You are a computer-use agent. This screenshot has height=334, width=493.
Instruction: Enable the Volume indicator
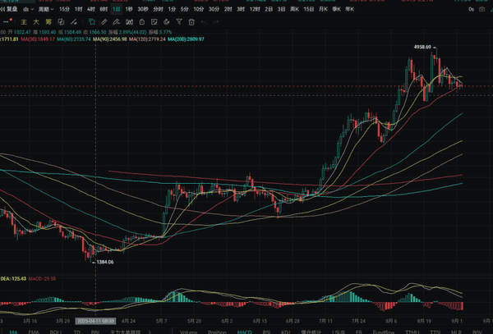tap(188, 332)
